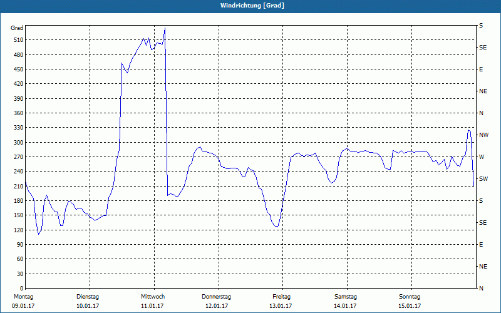Select the 210 value on the degree axis
This screenshot has width=501, height=313.
[19, 186]
